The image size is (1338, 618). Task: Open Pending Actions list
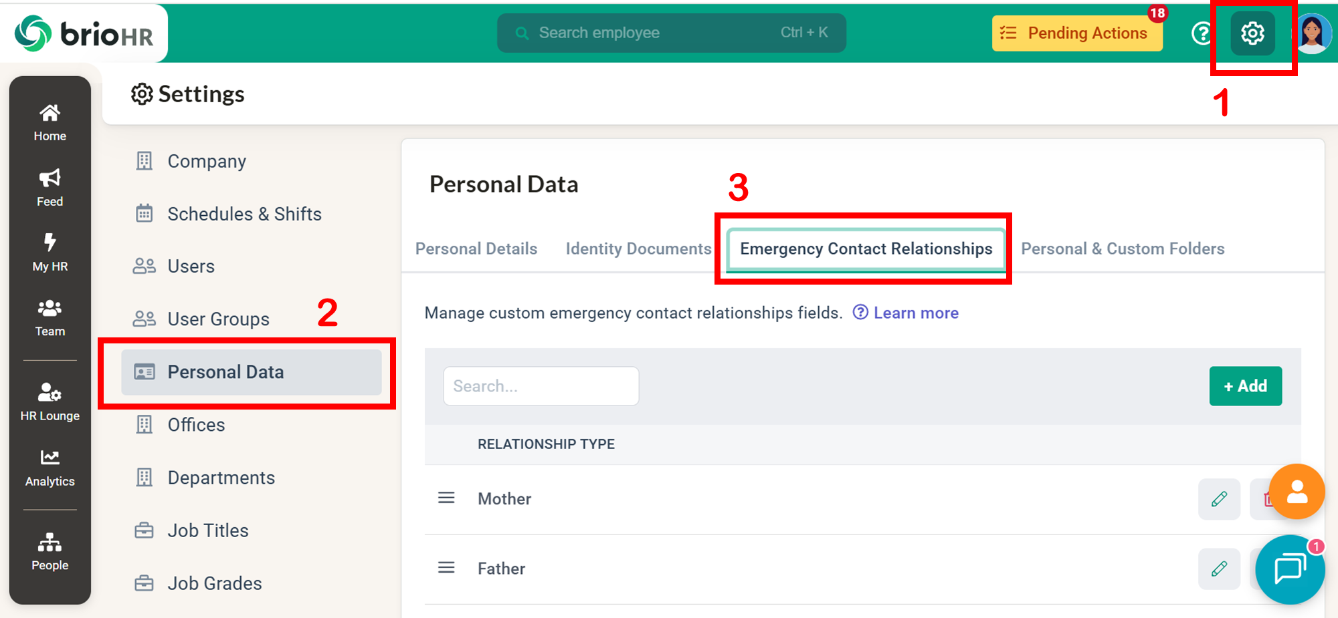click(x=1077, y=33)
